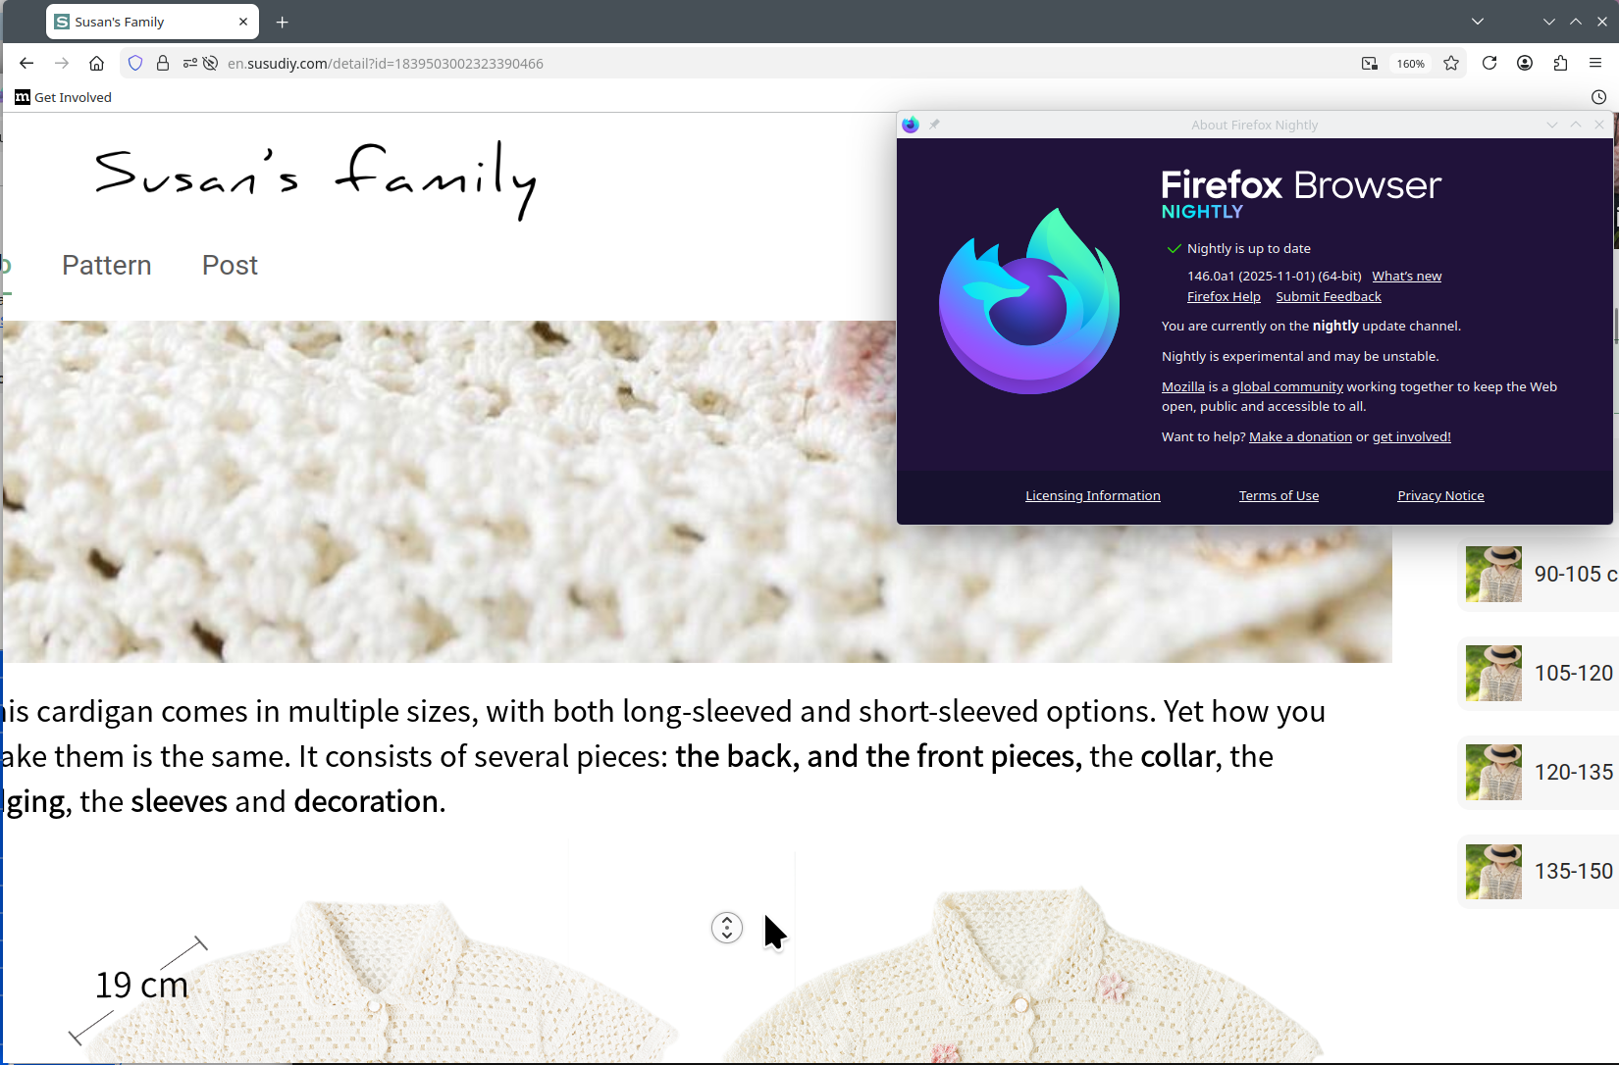Expand the list all tabs dropdown arrow
1619x1065 pixels.
tap(1478, 22)
